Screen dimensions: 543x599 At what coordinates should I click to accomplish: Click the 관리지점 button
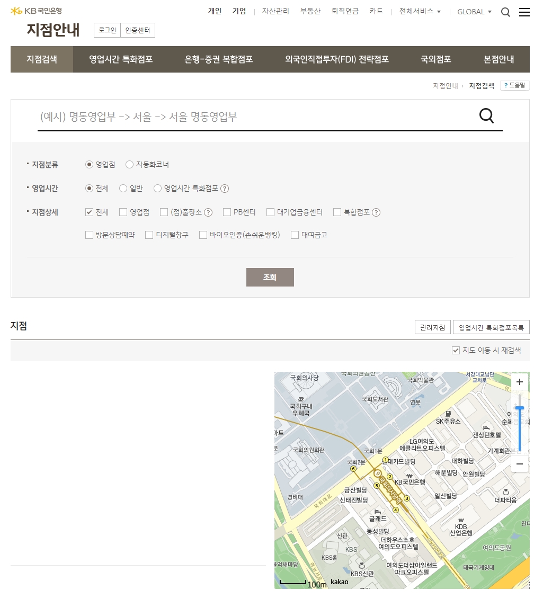pos(433,327)
